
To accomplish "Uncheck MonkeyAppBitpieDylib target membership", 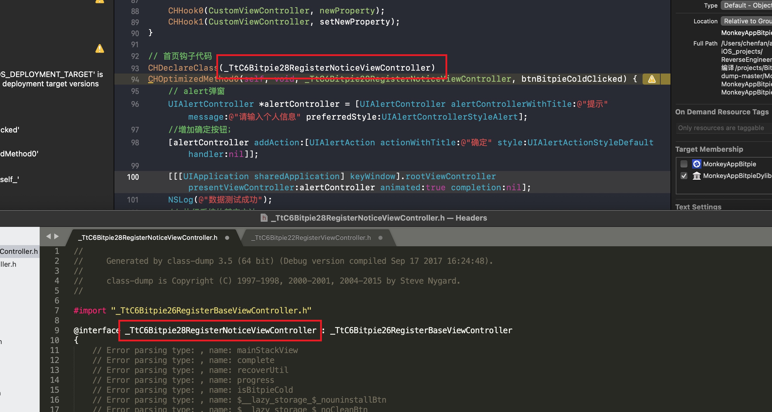I will point(684,176).
